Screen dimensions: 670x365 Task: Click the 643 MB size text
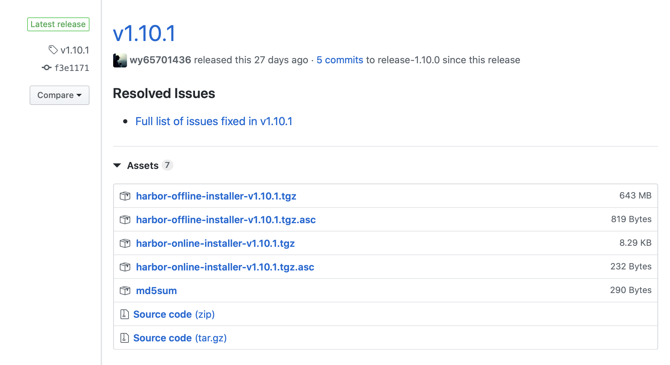click(x=636, y=195)
